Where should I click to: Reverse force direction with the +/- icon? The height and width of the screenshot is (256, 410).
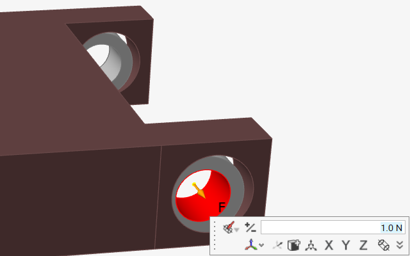coord(250,227)
